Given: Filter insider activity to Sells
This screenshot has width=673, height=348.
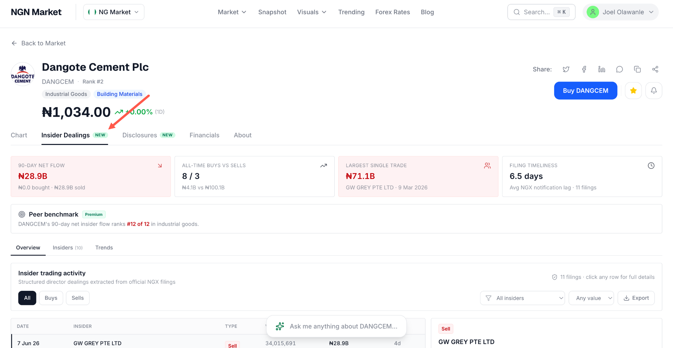Looking at the screenshot, I should pyautogui.click(x=78, y=298).
